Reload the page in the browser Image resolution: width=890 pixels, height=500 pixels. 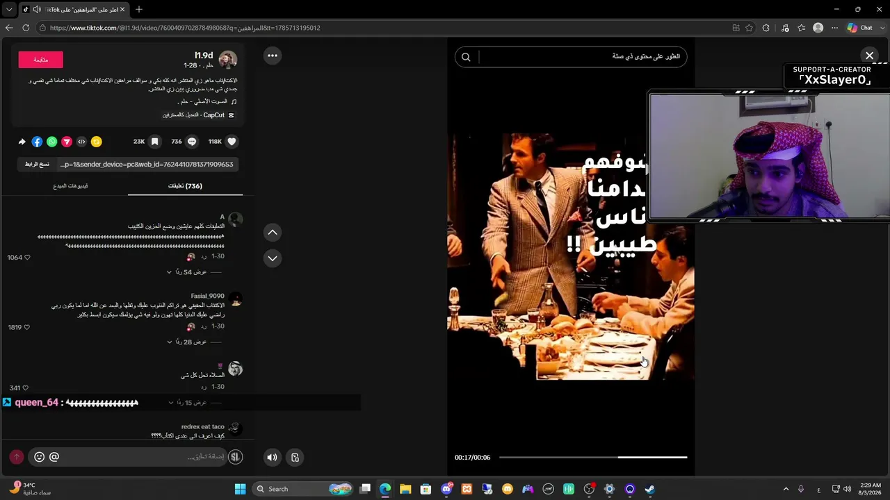click(26, 28)
